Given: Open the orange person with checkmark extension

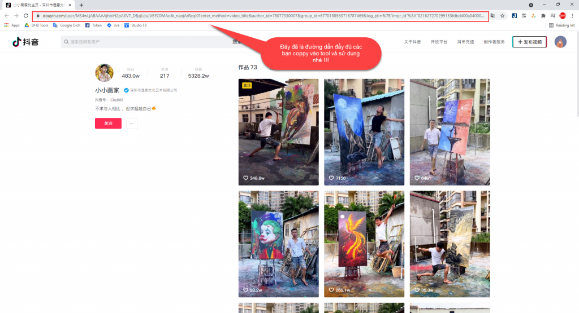Looking at the screenshot, I should 534,15.
